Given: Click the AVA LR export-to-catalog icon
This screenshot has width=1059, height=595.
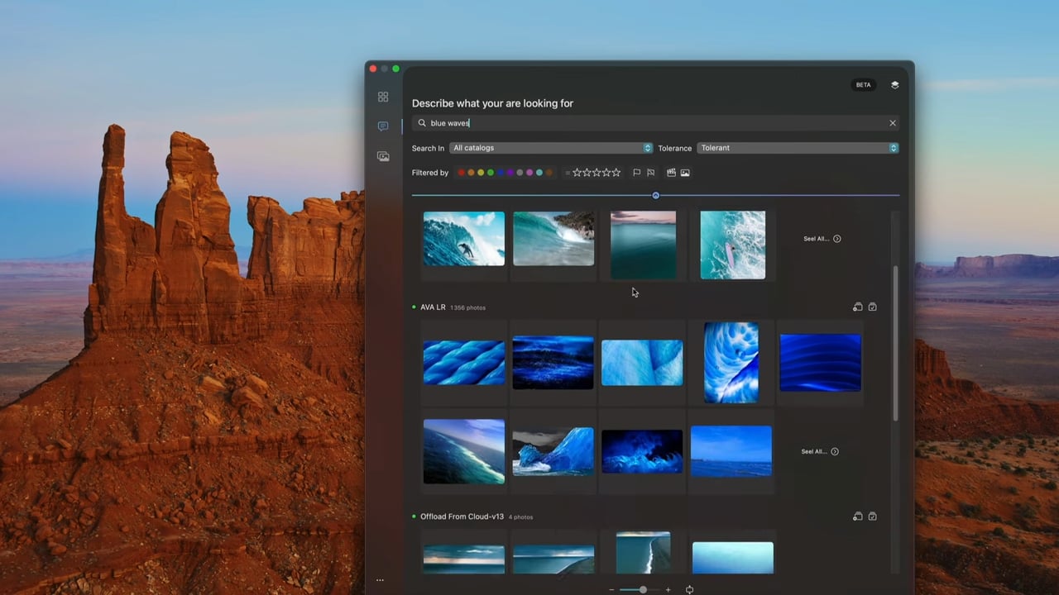Looking at the screenshot, I should [857, 307].
